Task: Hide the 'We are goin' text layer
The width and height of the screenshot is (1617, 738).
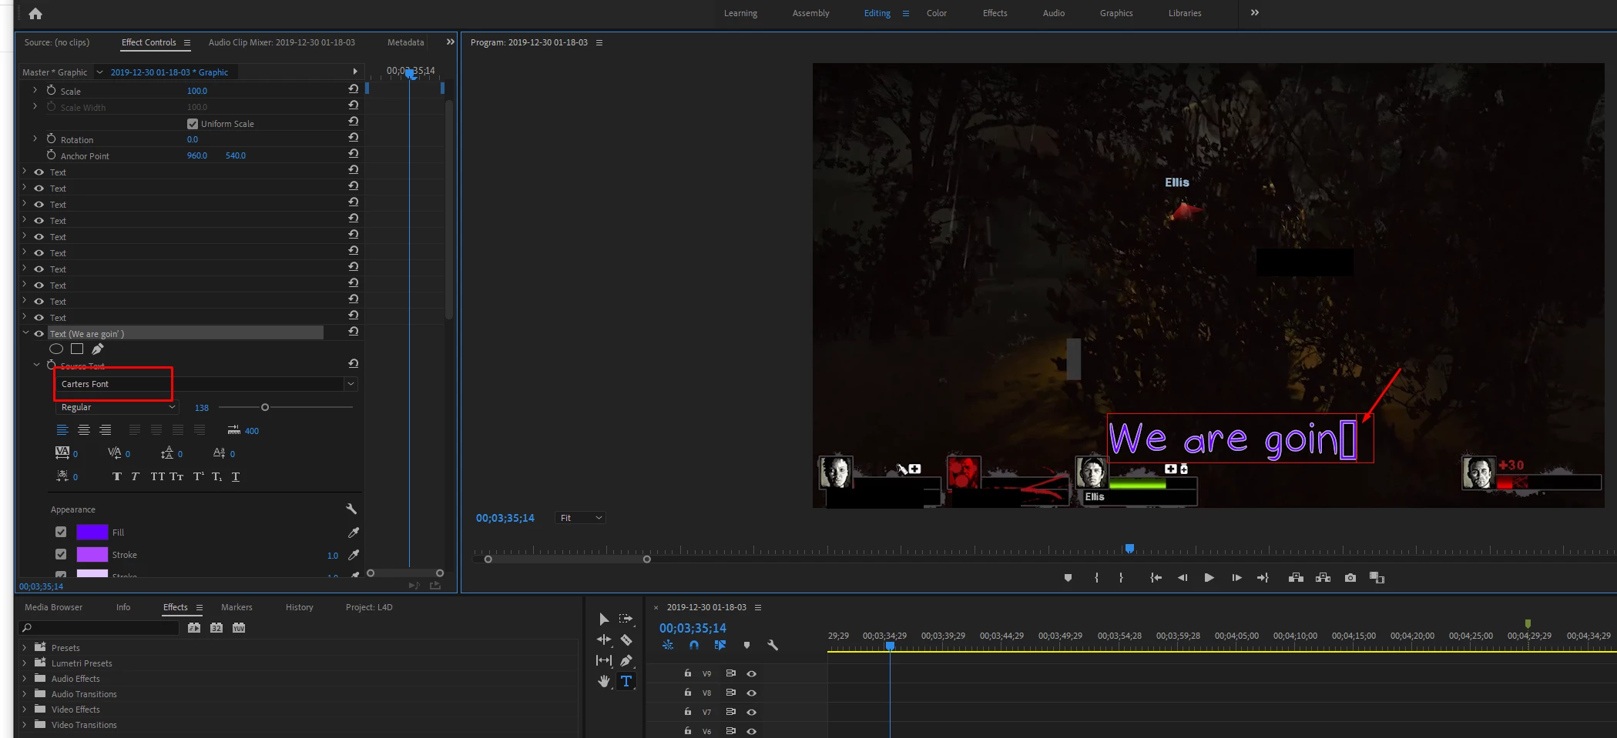Action: (39, 334)
